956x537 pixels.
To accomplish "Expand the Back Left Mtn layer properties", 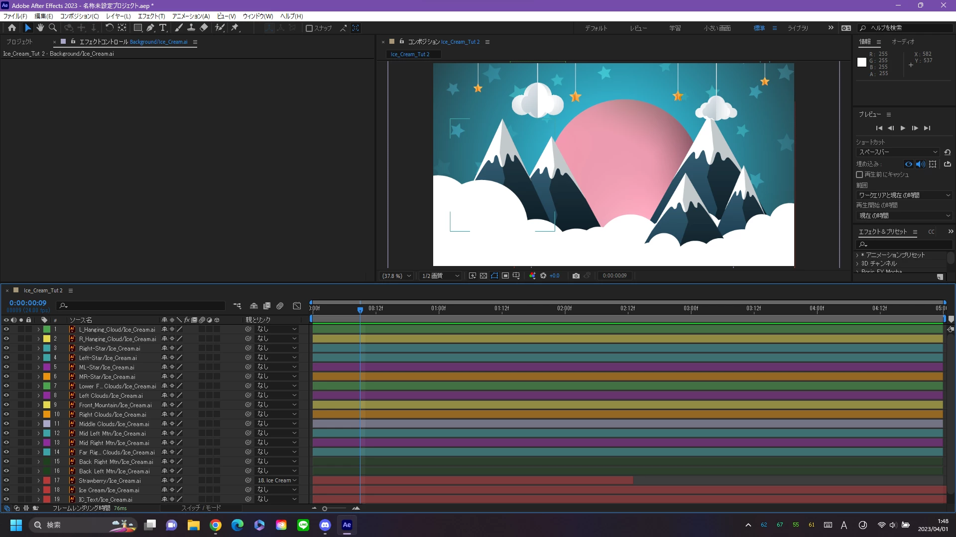I will pos(38,471).
